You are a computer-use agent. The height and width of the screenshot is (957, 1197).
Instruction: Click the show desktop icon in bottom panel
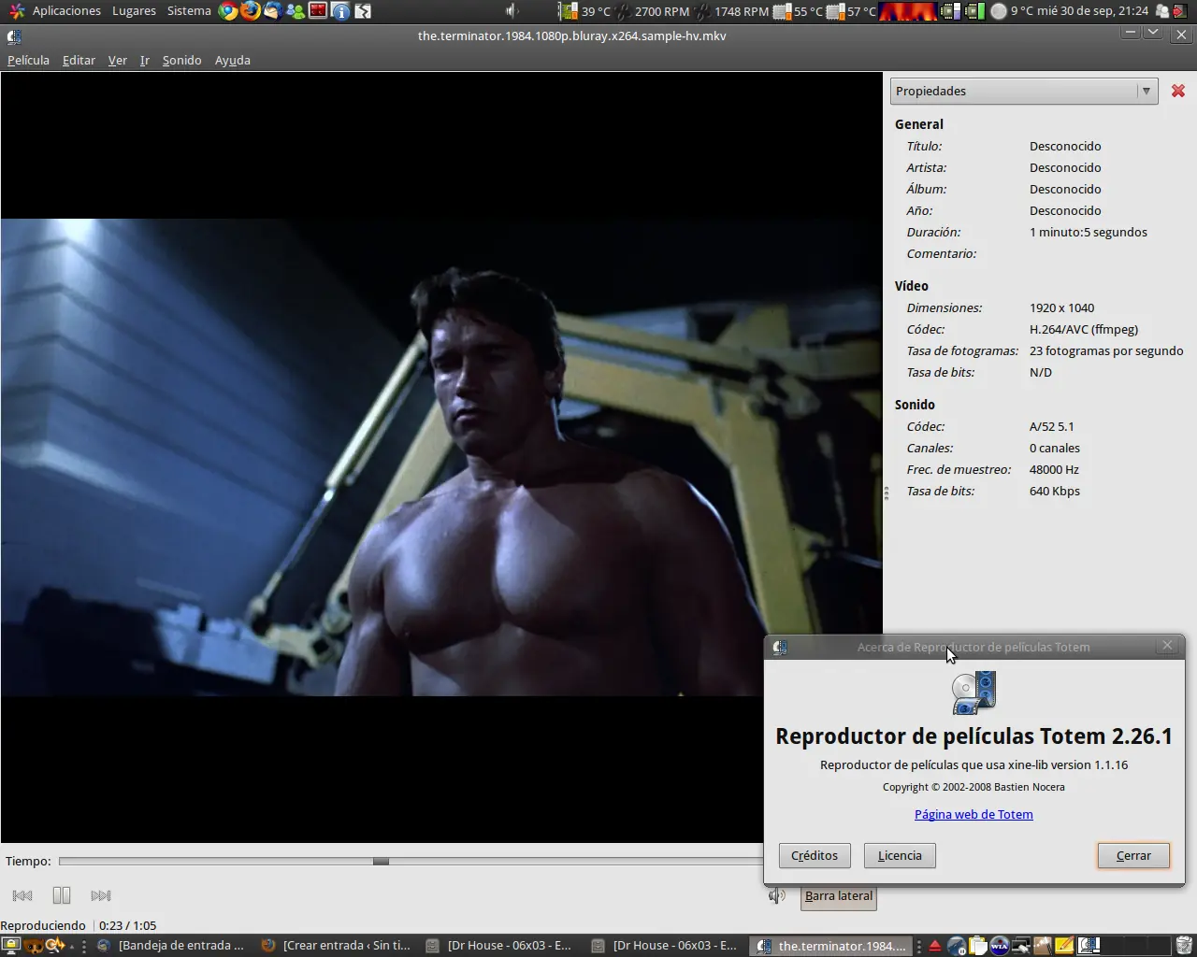point(10,945)
